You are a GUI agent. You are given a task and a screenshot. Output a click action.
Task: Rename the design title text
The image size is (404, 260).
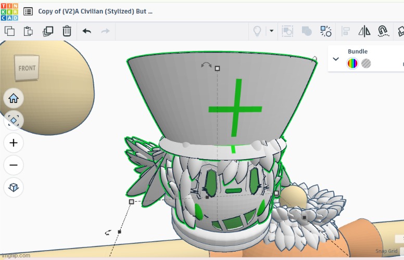[x=95, y=11]
